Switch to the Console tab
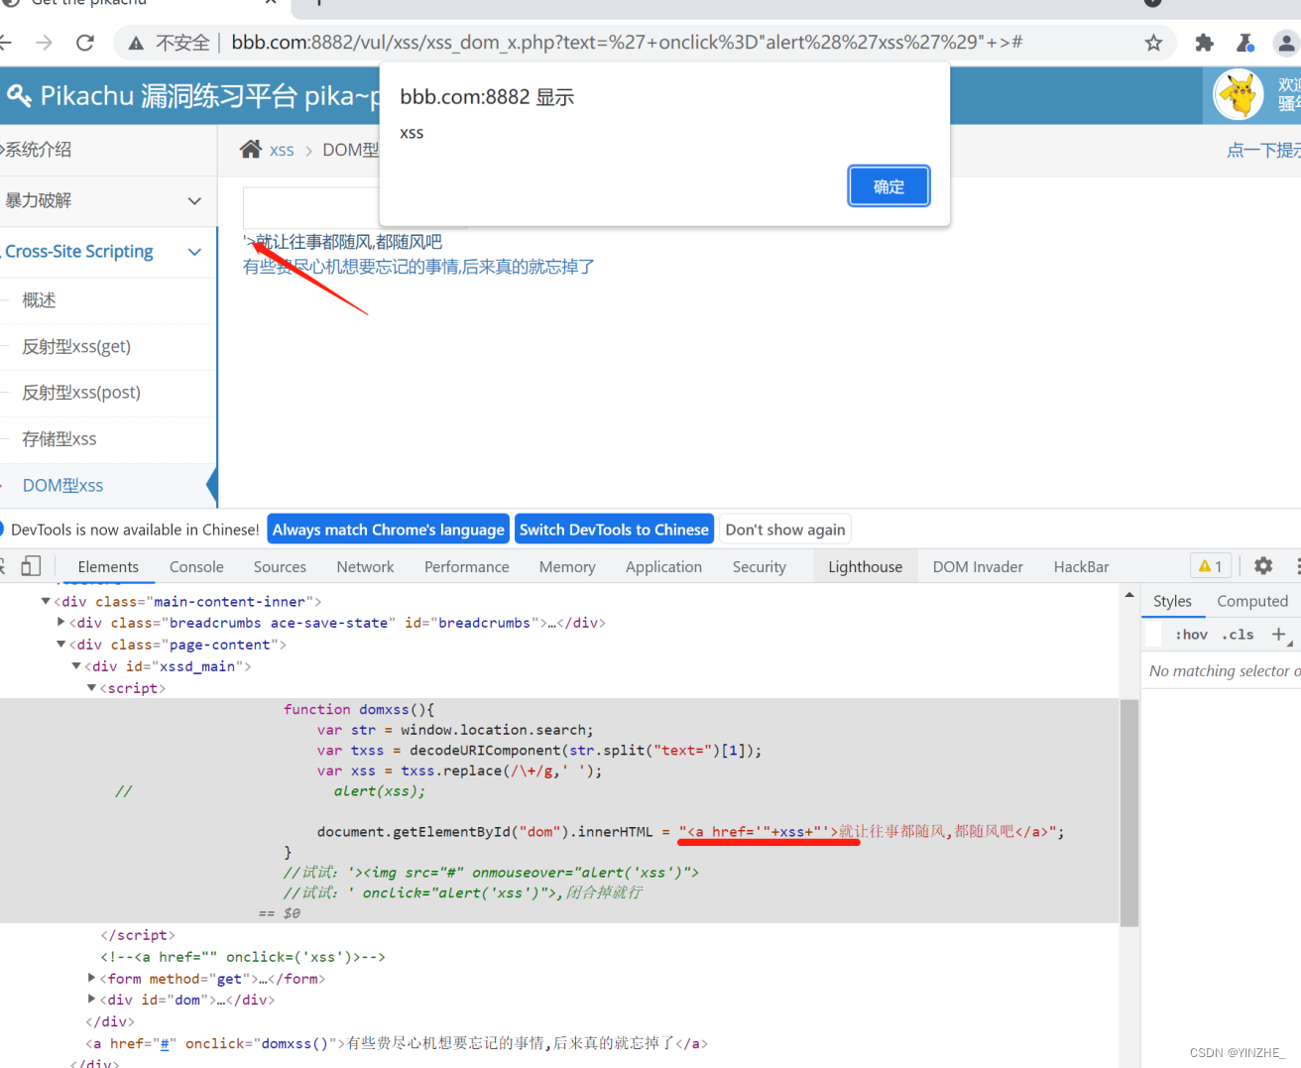Image resolution: width=1301 pixels, height=1068 pixels. (196, 567)
